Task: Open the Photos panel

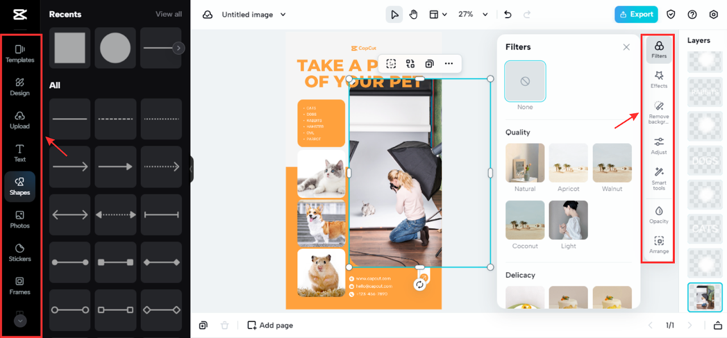Action: 20,219
